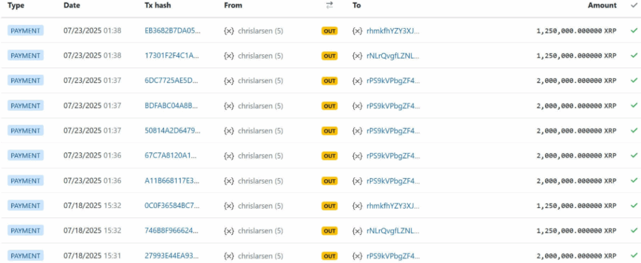Screen dimensions: 641x263
Task: Click chrislarsen sender in the 27993E44EA93 row
Action: 260,256
